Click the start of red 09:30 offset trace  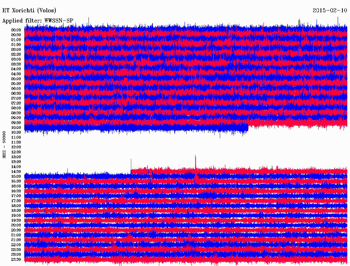(x=250, y=123)
